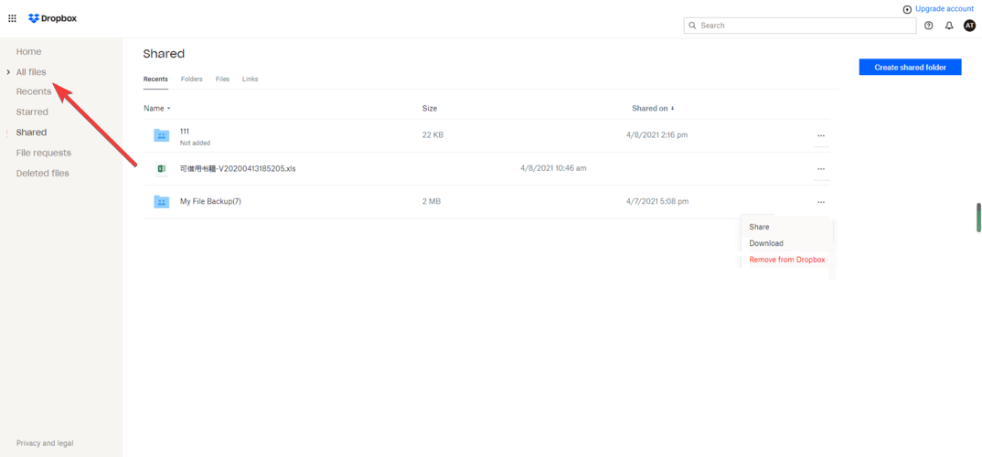Image resolution: width=982 pixels, height=457 pixels.
Task: Toggle the Shared on sort arrow
Action: click(673, 108)
